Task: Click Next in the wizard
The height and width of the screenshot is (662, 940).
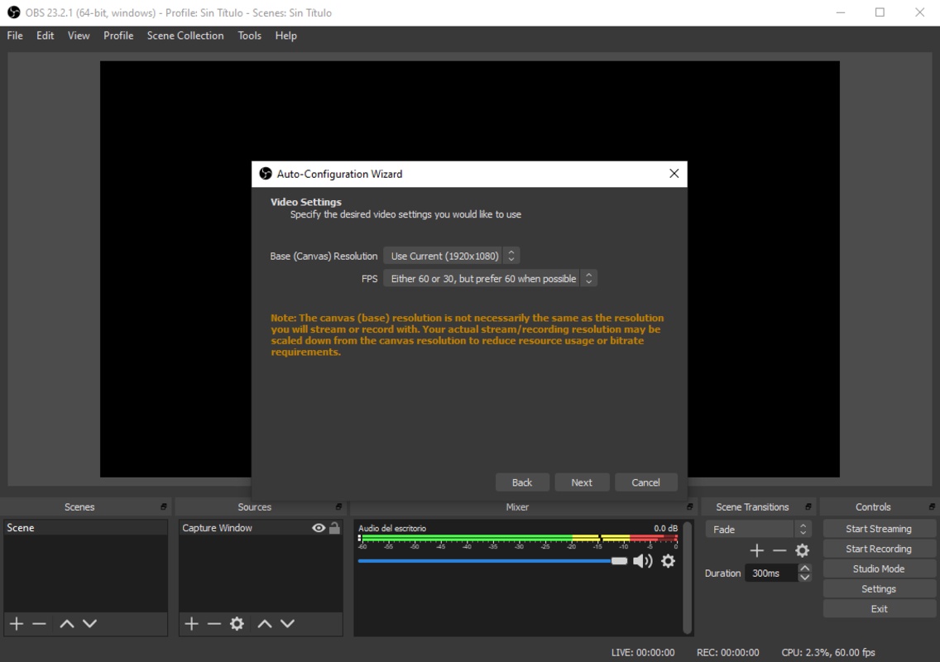Action: click(582, 482)
